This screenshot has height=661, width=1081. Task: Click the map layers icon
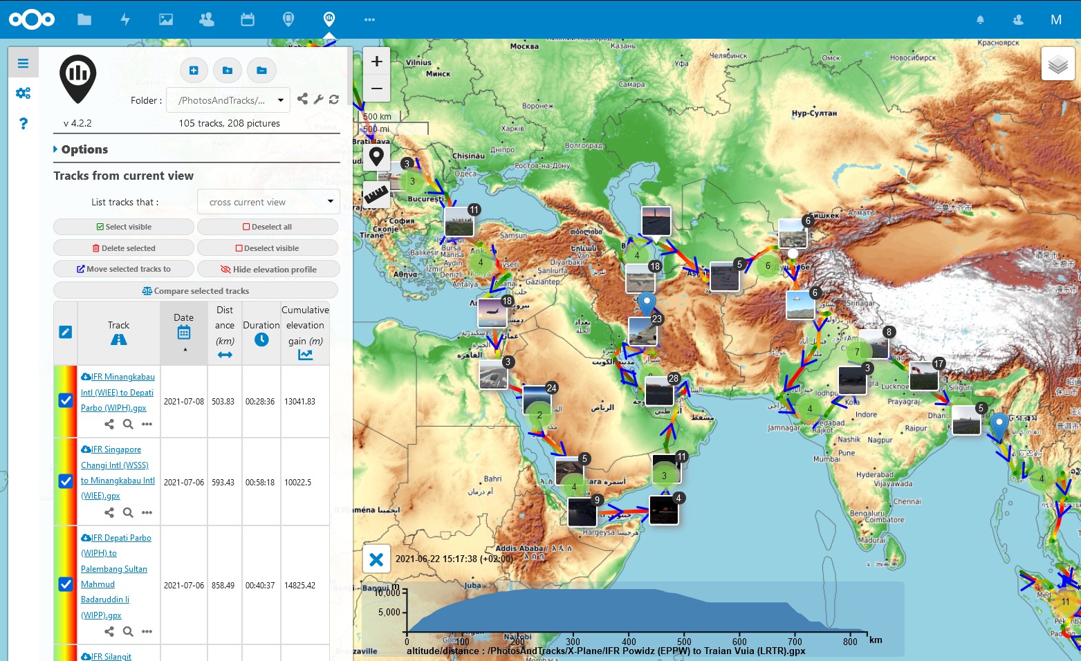pos(1057,64)
